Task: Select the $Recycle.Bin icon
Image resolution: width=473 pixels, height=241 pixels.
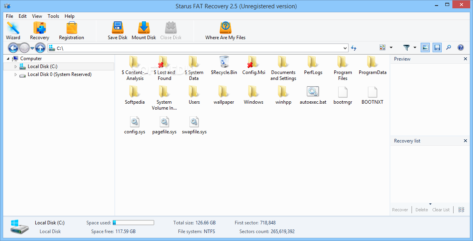Action: click(224, 65)
